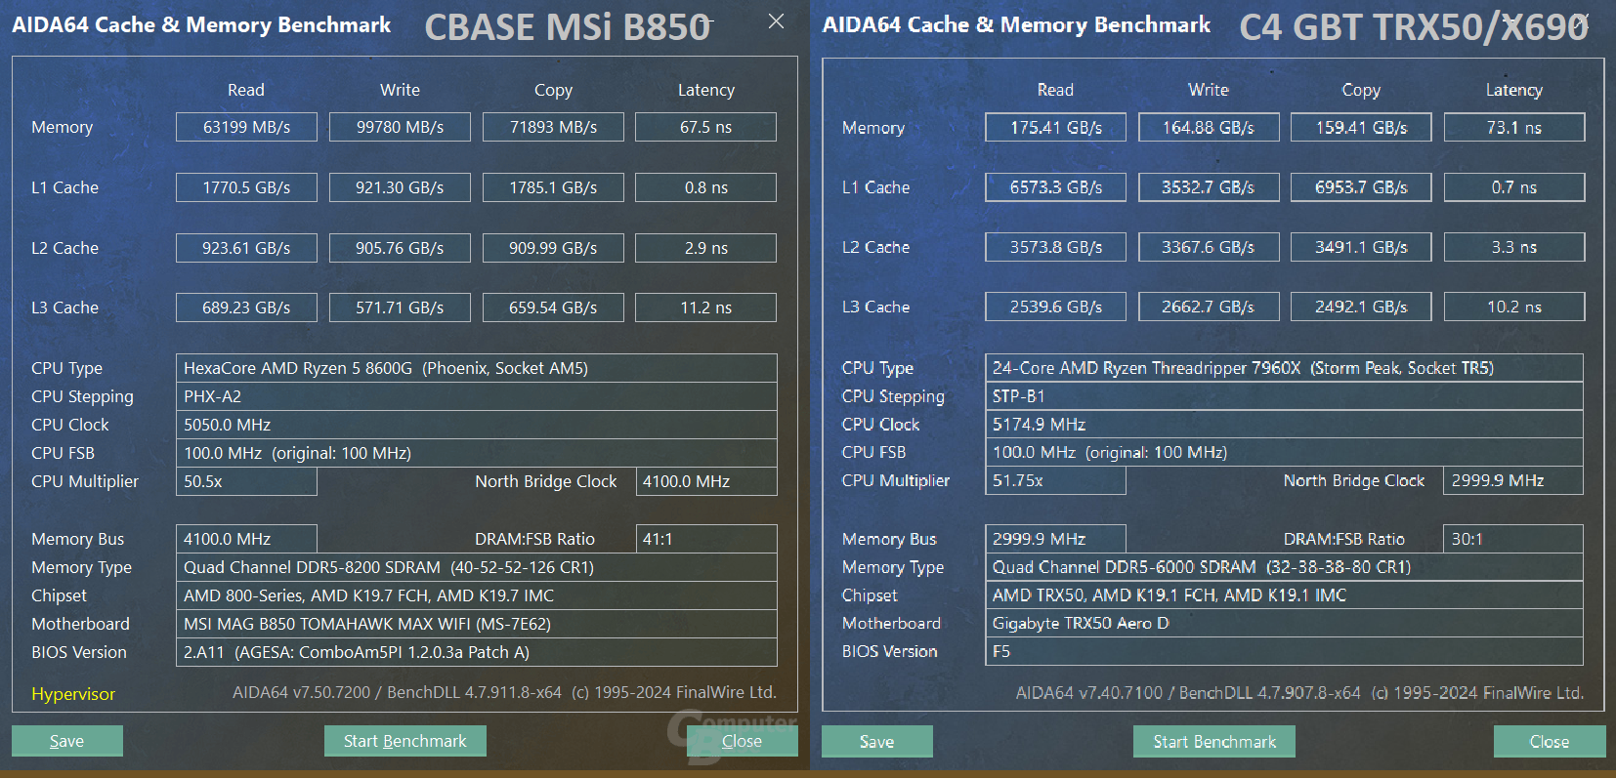Select L1 cache read 1770.5 GB/s
Screen dimensions: 1616x779
(x=246, y=187)
